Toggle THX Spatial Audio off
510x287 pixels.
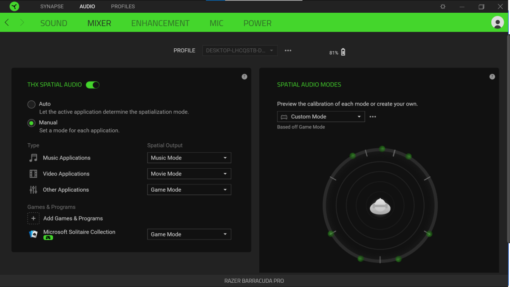(x=93, y=85)
